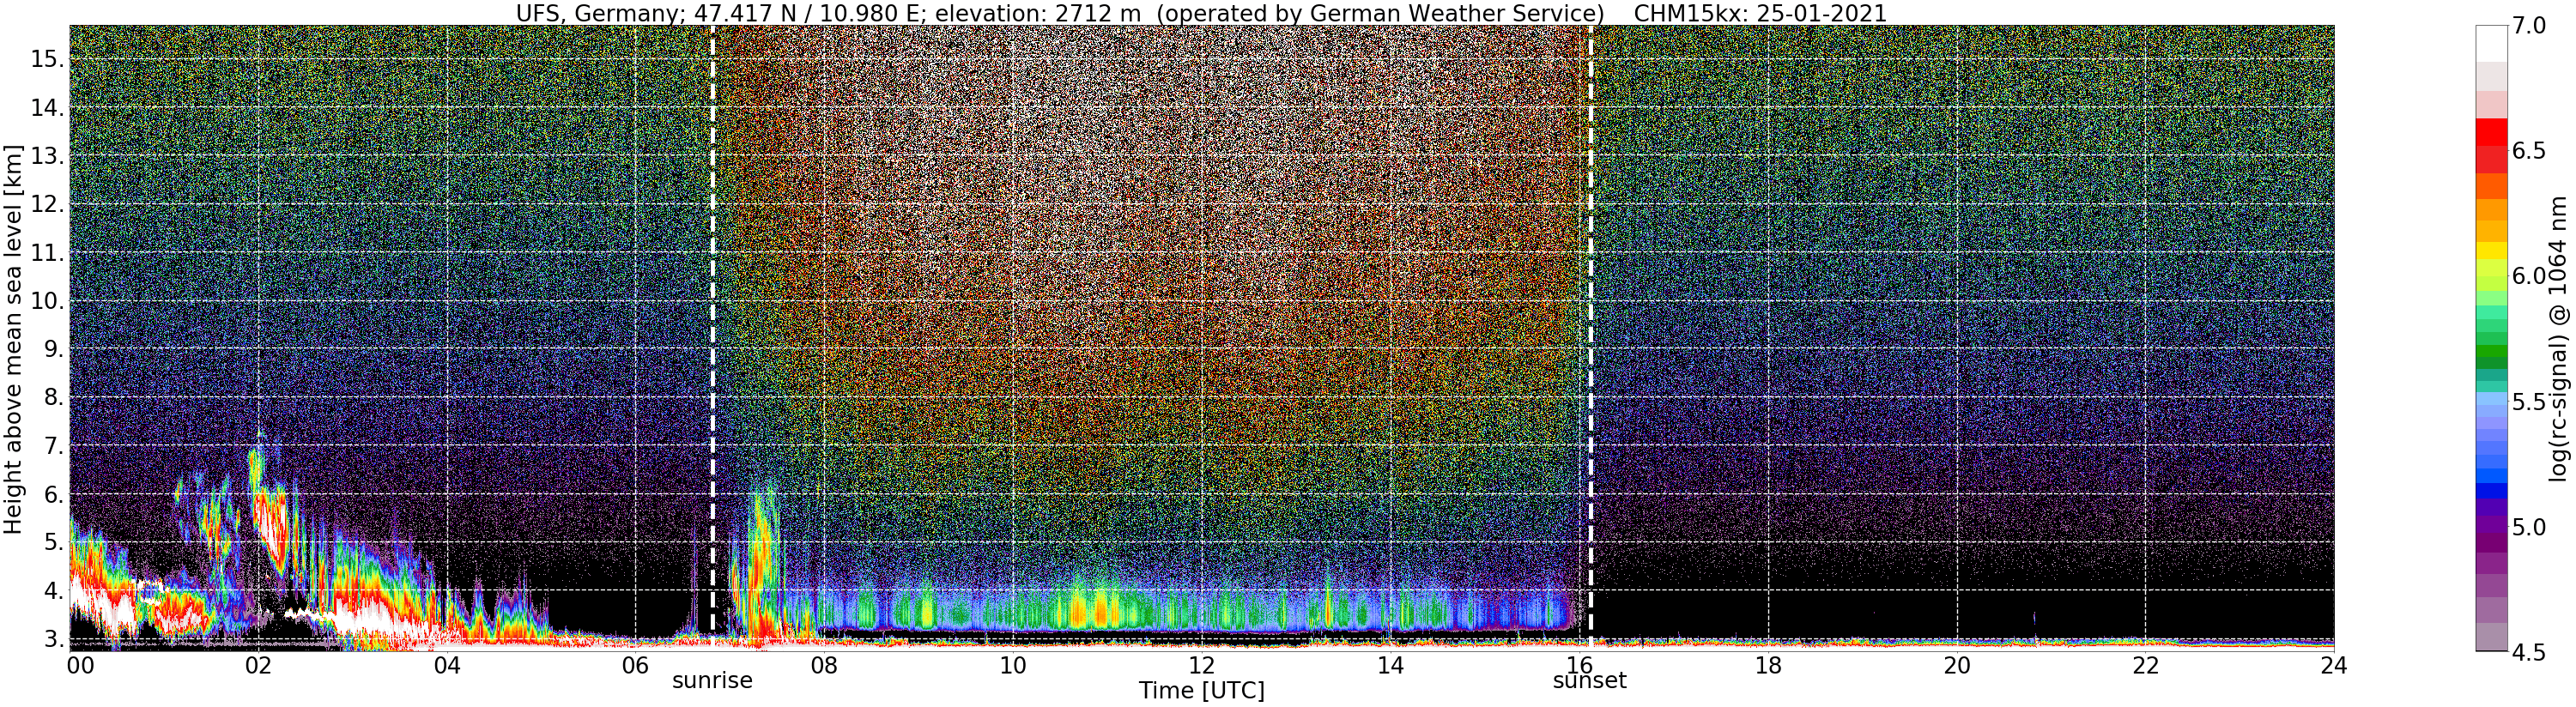Click the 6.5 colorbar tick label
Screen dimensions: 2576x707
coord(2528,151)
